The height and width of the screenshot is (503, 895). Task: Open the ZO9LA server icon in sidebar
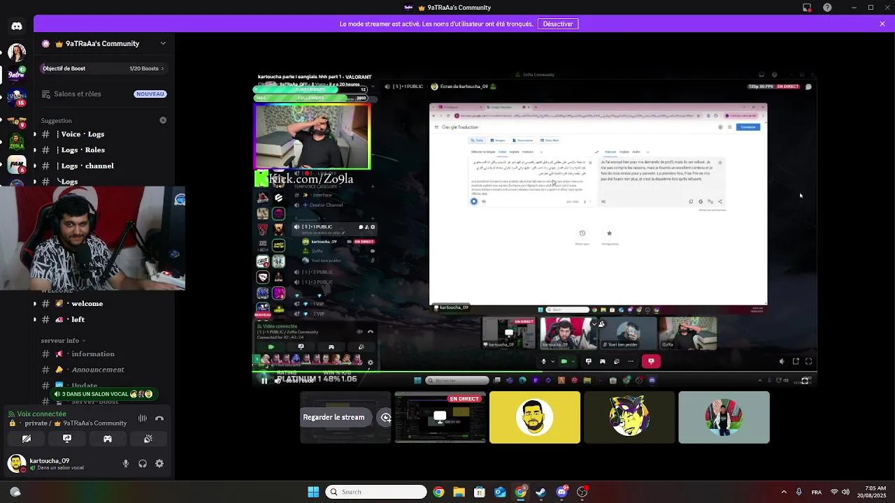17,142
